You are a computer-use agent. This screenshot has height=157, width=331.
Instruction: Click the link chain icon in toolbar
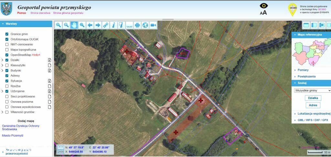(106, 25)
